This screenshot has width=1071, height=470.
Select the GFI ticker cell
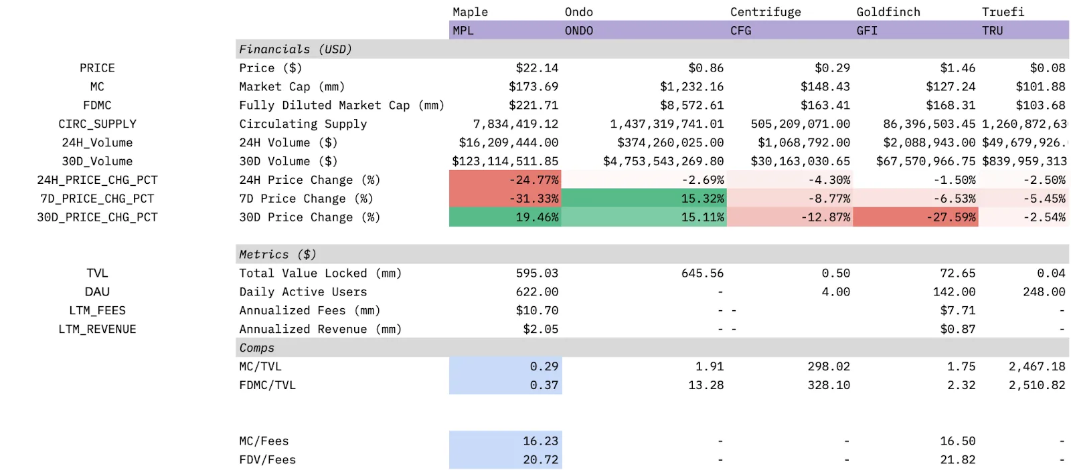pyautogui.click(x=916, y=31)
